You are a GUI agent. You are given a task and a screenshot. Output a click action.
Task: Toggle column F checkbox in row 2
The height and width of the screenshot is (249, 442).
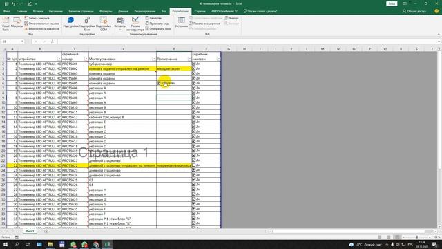click(x=194, y=64)
